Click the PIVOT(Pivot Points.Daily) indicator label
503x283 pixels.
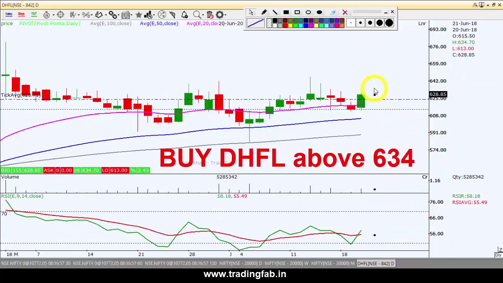50,24
